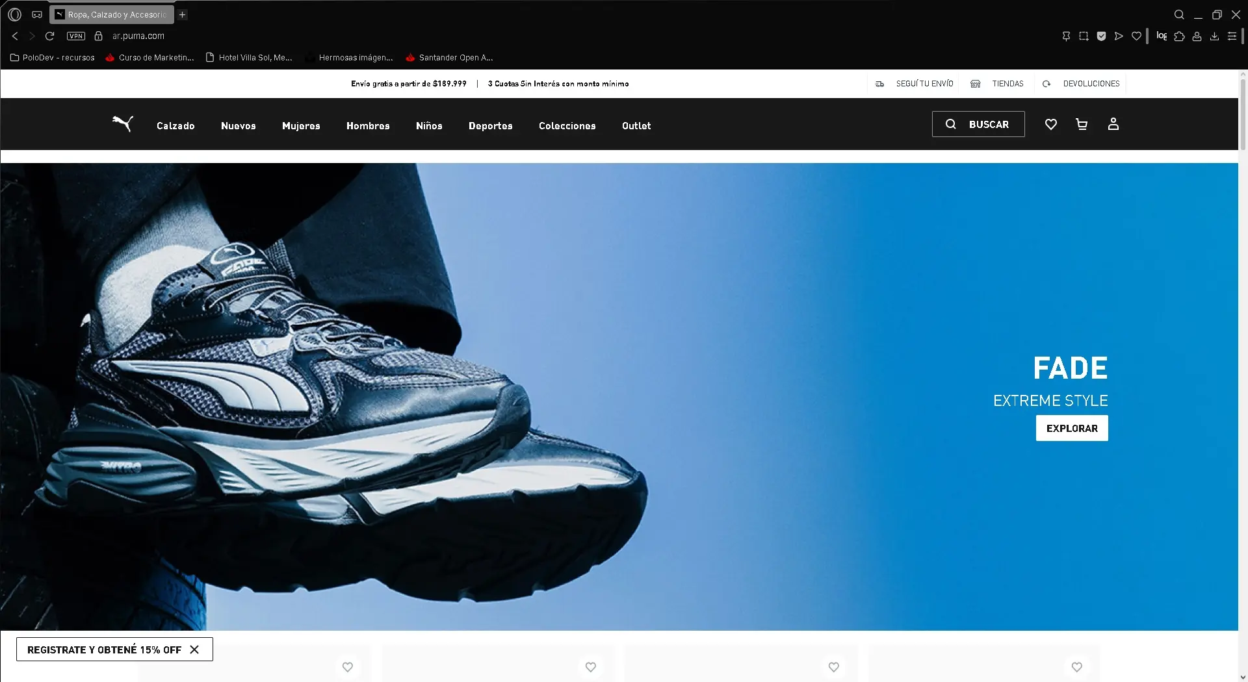Screen dimensions: 1248x682
Task: Open the wishlist heart icon in site header
Action: tap(1050, 124)
